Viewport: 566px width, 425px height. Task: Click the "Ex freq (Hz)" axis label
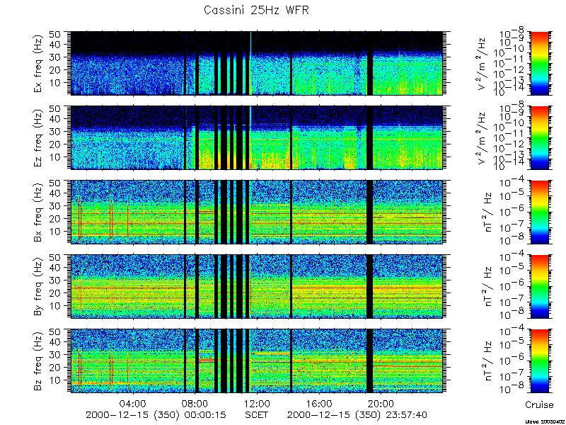pos(38,63)
